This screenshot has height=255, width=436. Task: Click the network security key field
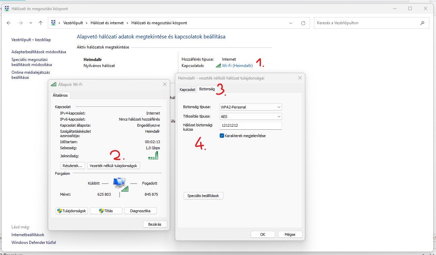(x=250, y=126)
